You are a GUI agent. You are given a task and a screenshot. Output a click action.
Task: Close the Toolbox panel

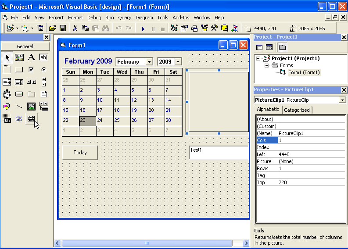pyautogui.click(x=47, y=37)
